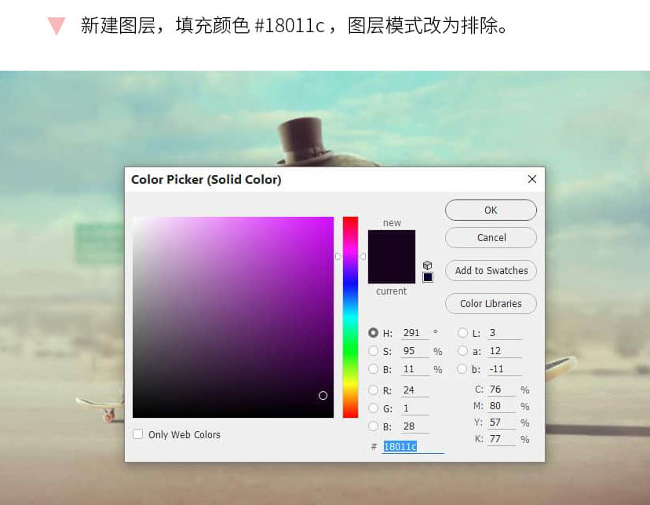Viewport: 650px width, 505px height.
Task: Click the K black field value 77
Action: [501, 439]
